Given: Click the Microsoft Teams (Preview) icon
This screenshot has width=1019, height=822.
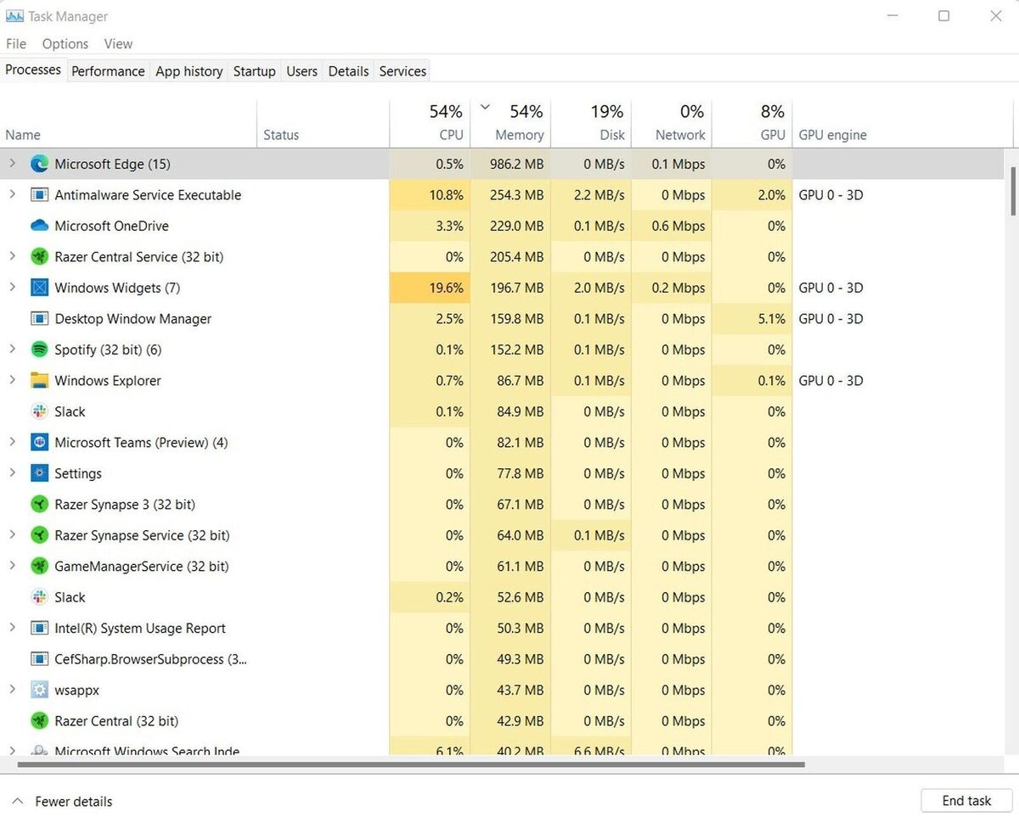Looking at the screenshot, I should [x=39, y=443].
